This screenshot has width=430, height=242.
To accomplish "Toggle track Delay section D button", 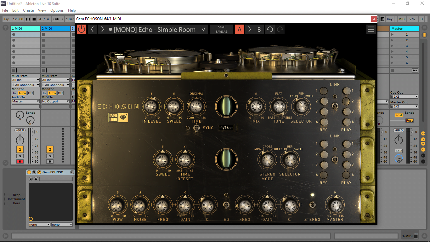I will coord(423,155).
